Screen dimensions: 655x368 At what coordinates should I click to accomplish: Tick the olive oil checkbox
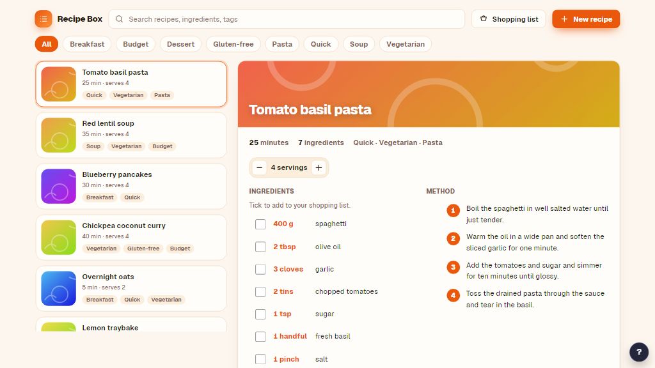click(260, 247)
